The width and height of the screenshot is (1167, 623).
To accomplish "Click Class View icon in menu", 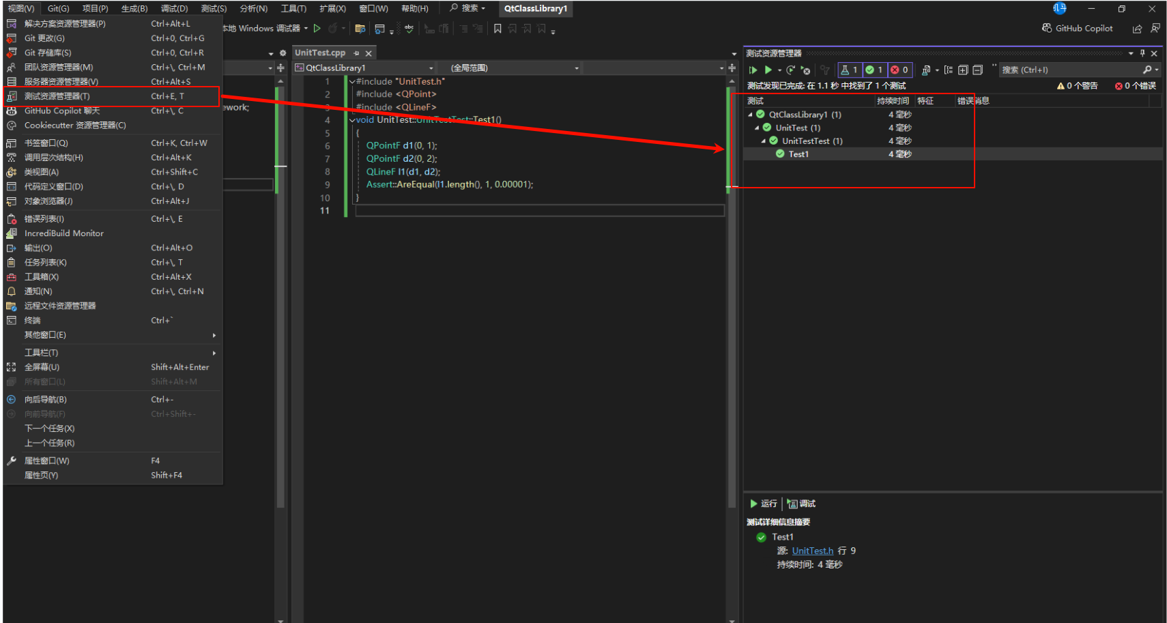I will (x=12, y=172).
